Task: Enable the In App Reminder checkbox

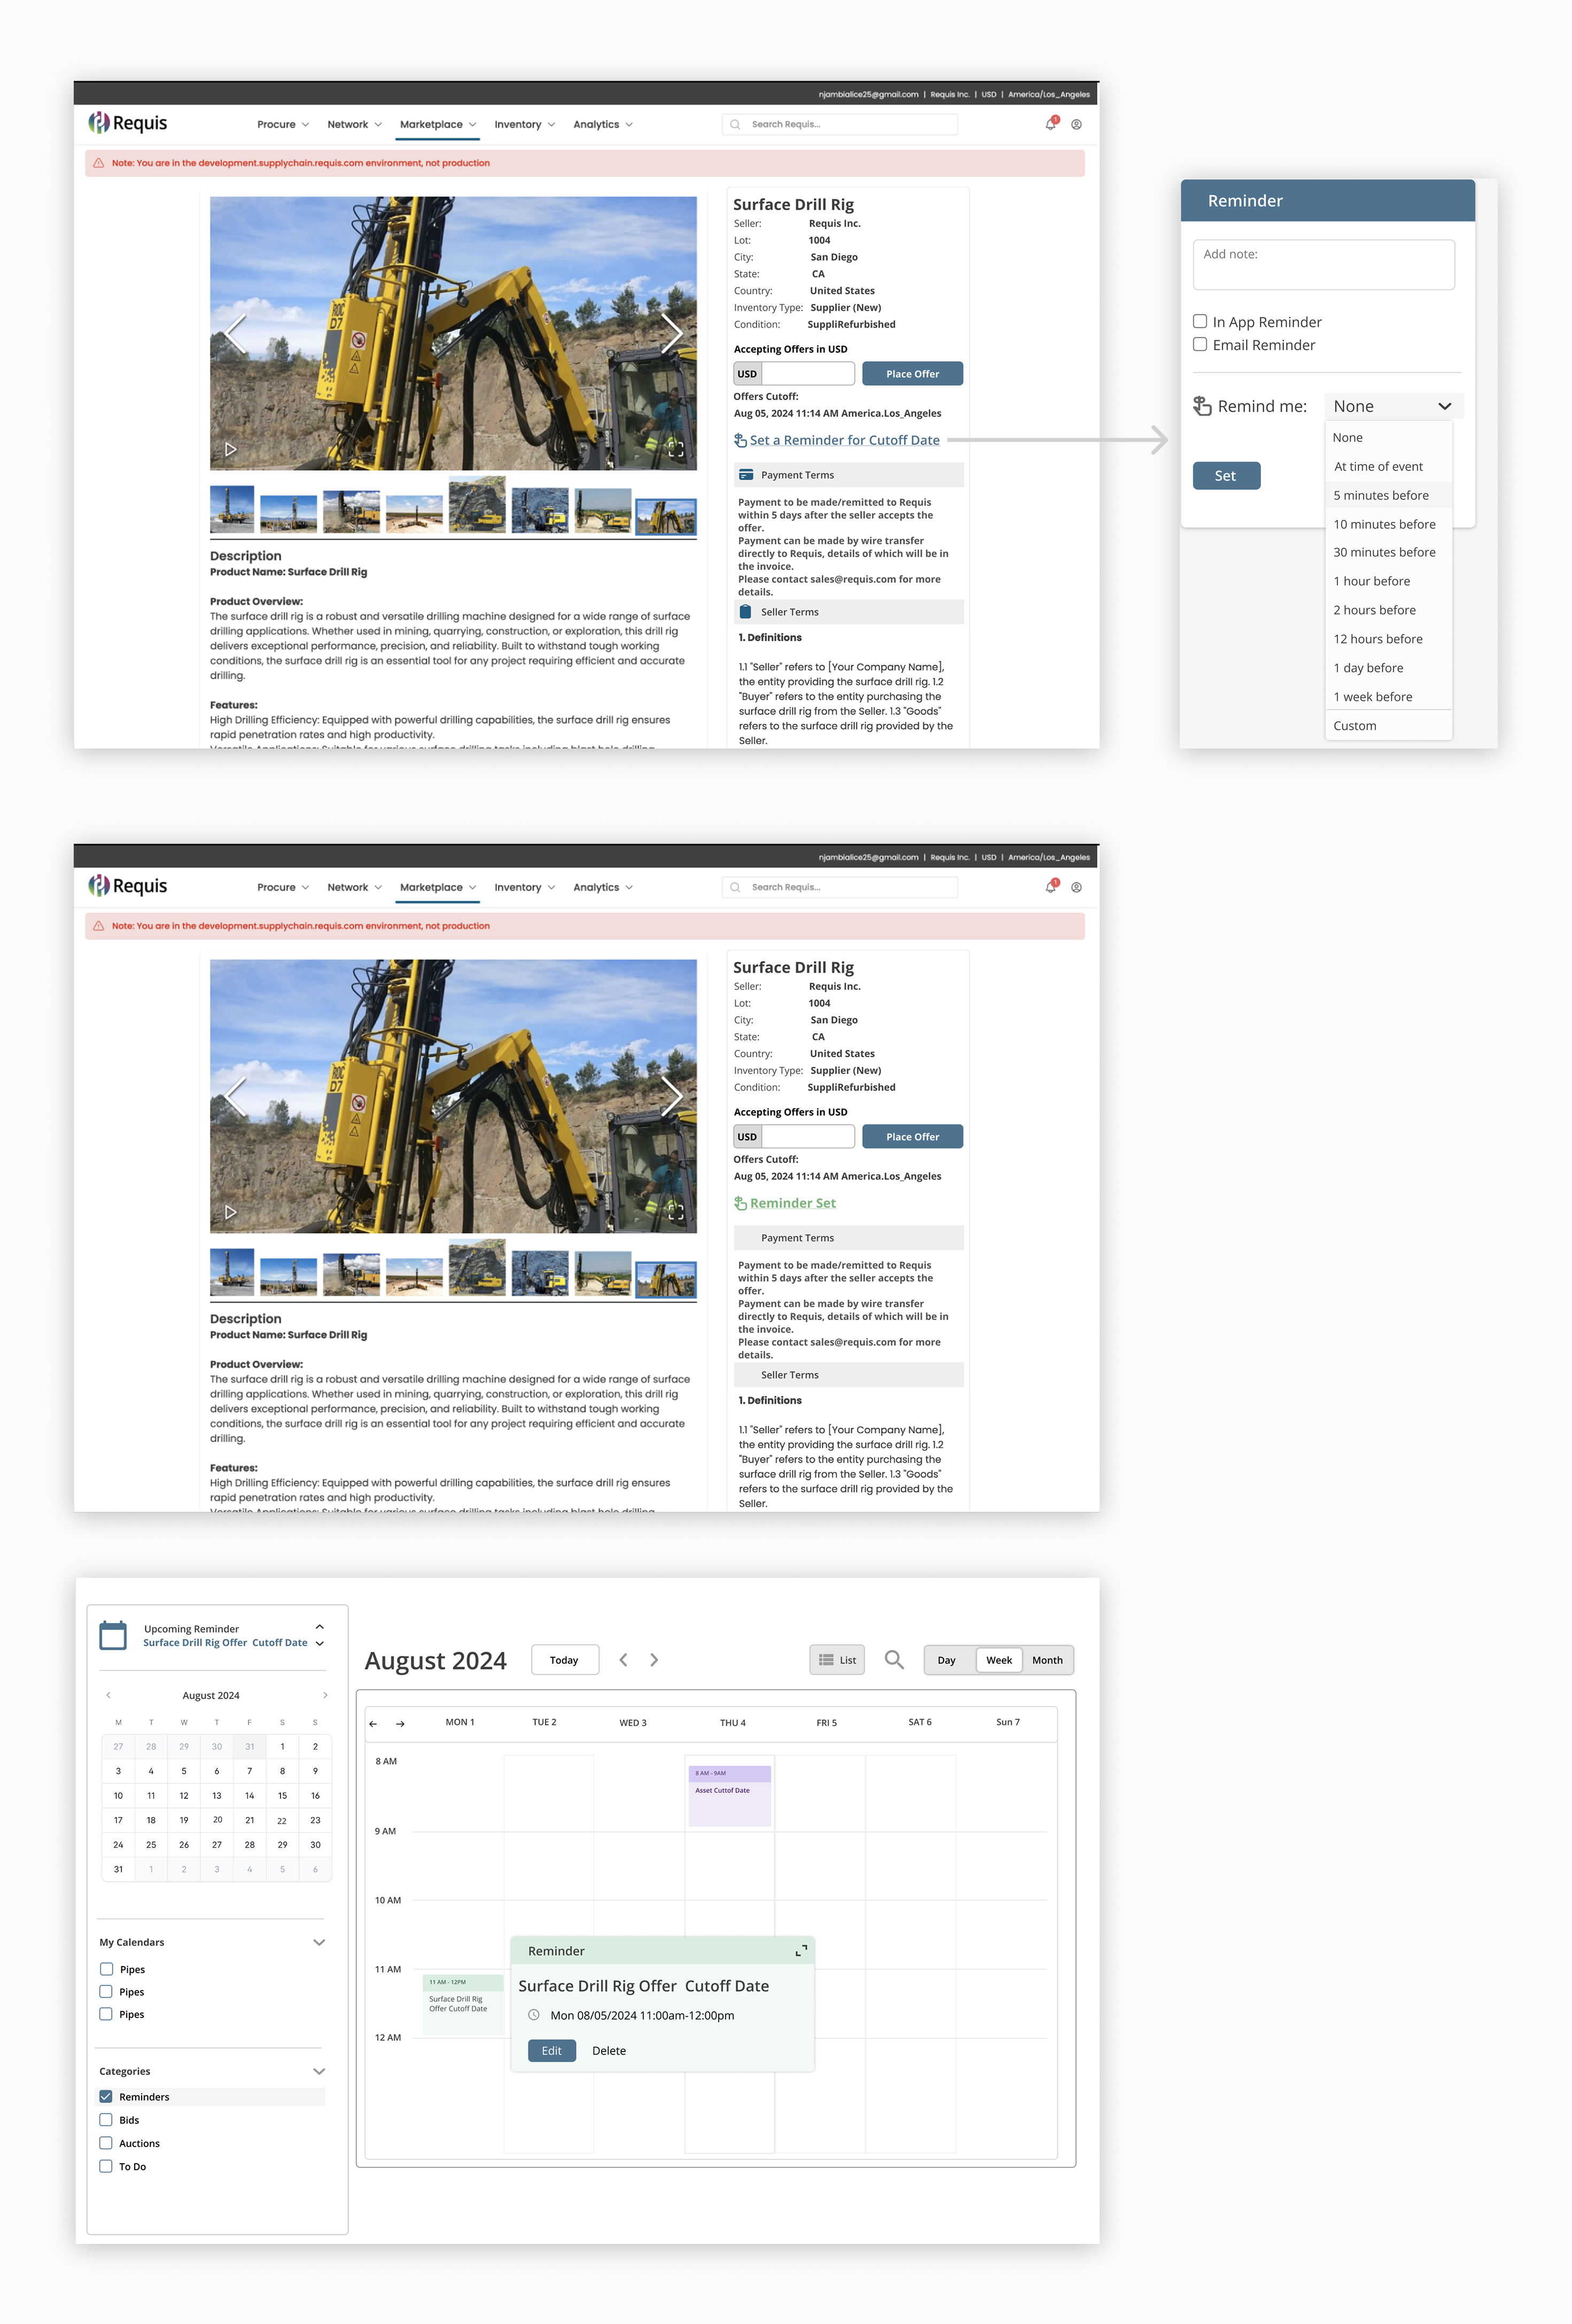Action: point(1200,321)
